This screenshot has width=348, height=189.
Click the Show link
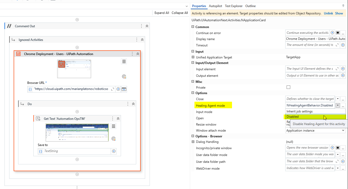tap(339, 13)
